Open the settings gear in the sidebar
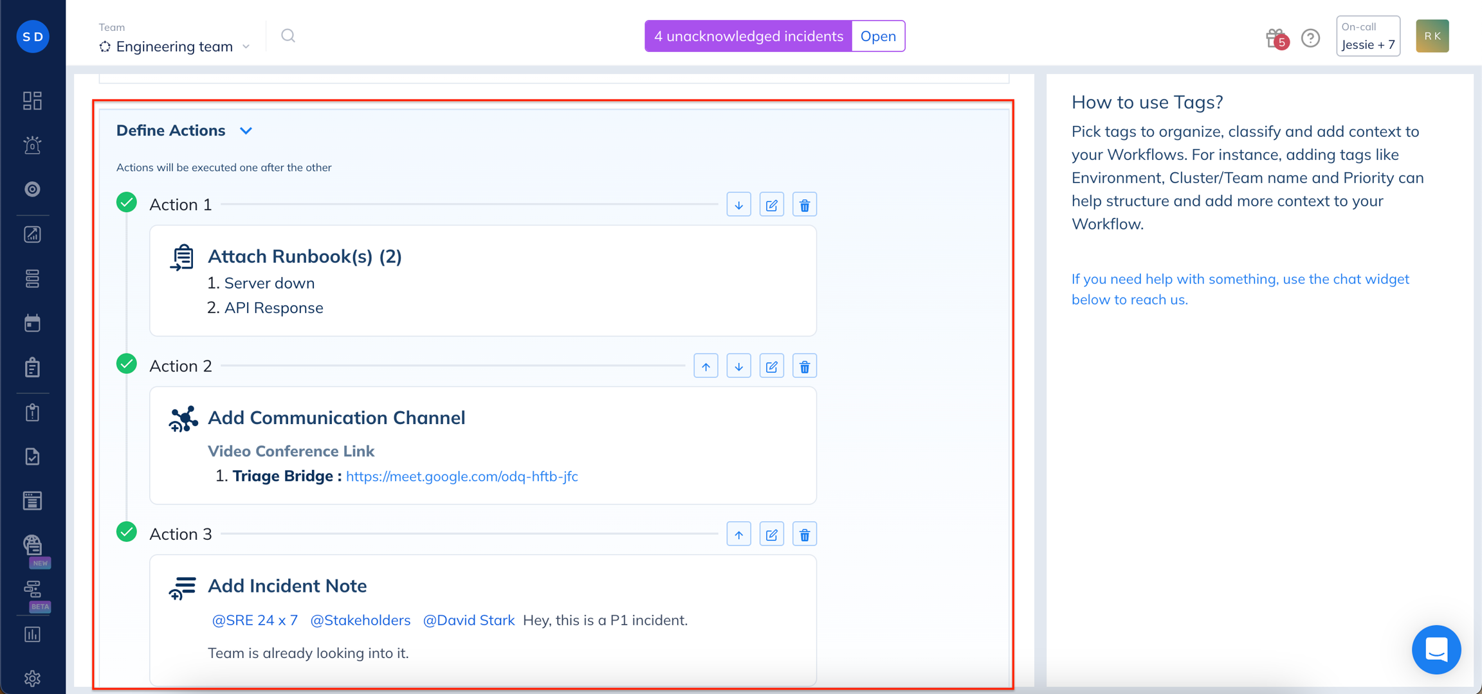Viewport: 1482px width, 694px height. pyautogui.click(x=32, y=679)
